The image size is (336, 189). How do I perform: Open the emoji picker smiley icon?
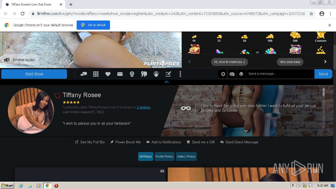[241, 74]
